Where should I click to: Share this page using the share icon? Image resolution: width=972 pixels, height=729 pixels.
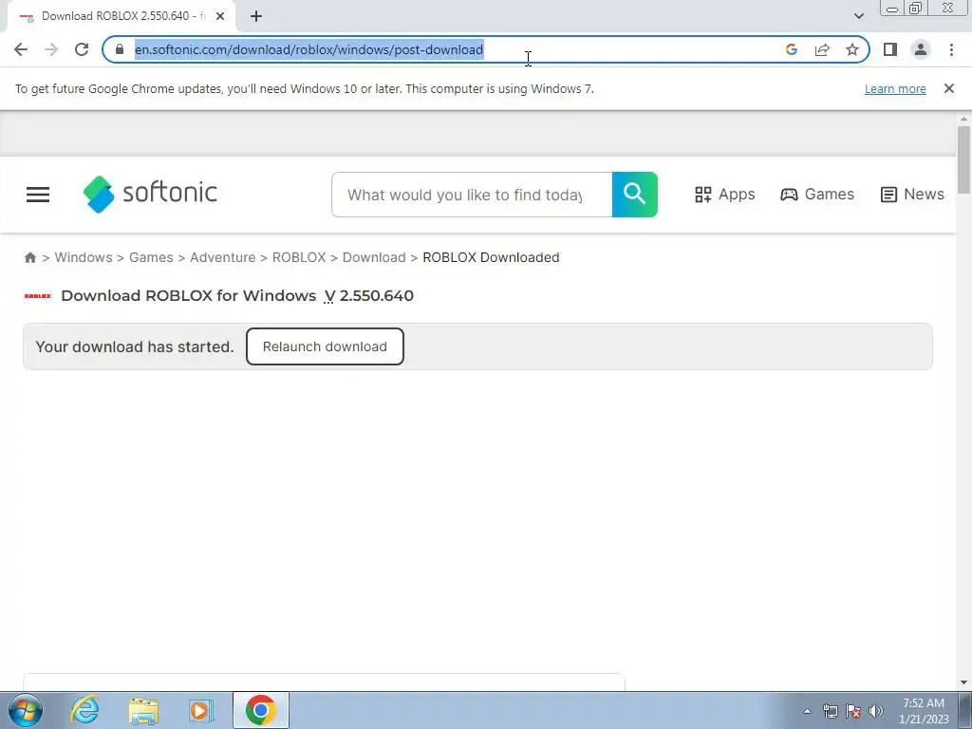point(822,49)
